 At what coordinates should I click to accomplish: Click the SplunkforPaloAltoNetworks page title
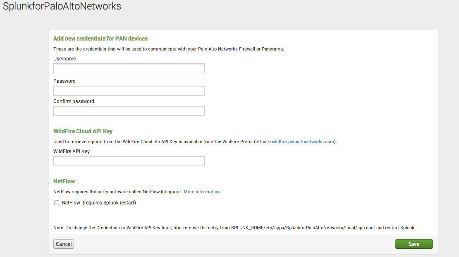61,6
